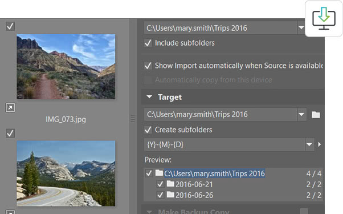Open shortcut arrow icon below IMG_073 thumbnail
Image resolution: width=343 pixels, height=214 pixels.
point(10,107)
